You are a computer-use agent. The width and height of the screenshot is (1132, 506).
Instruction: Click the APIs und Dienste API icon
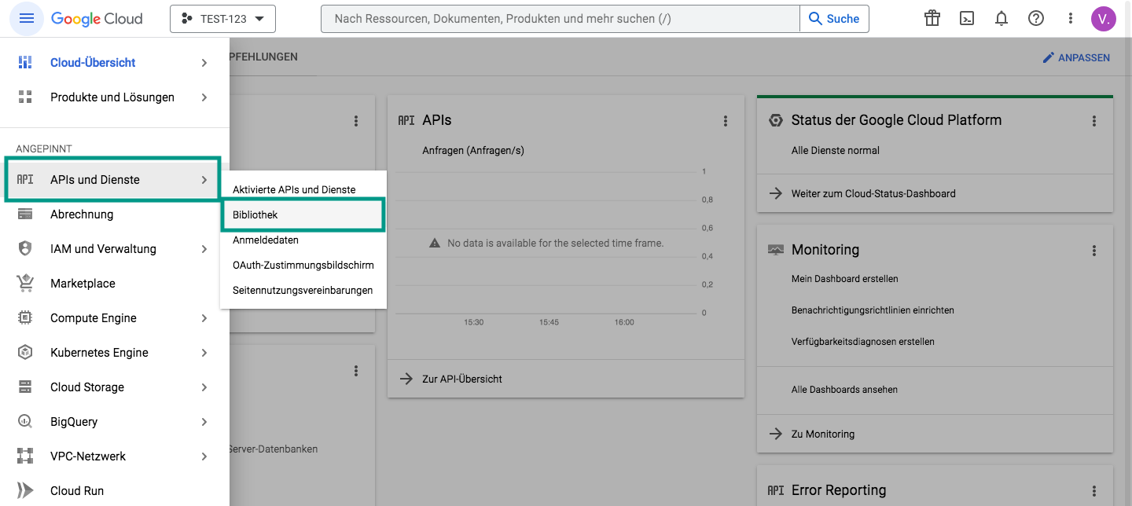25,180
